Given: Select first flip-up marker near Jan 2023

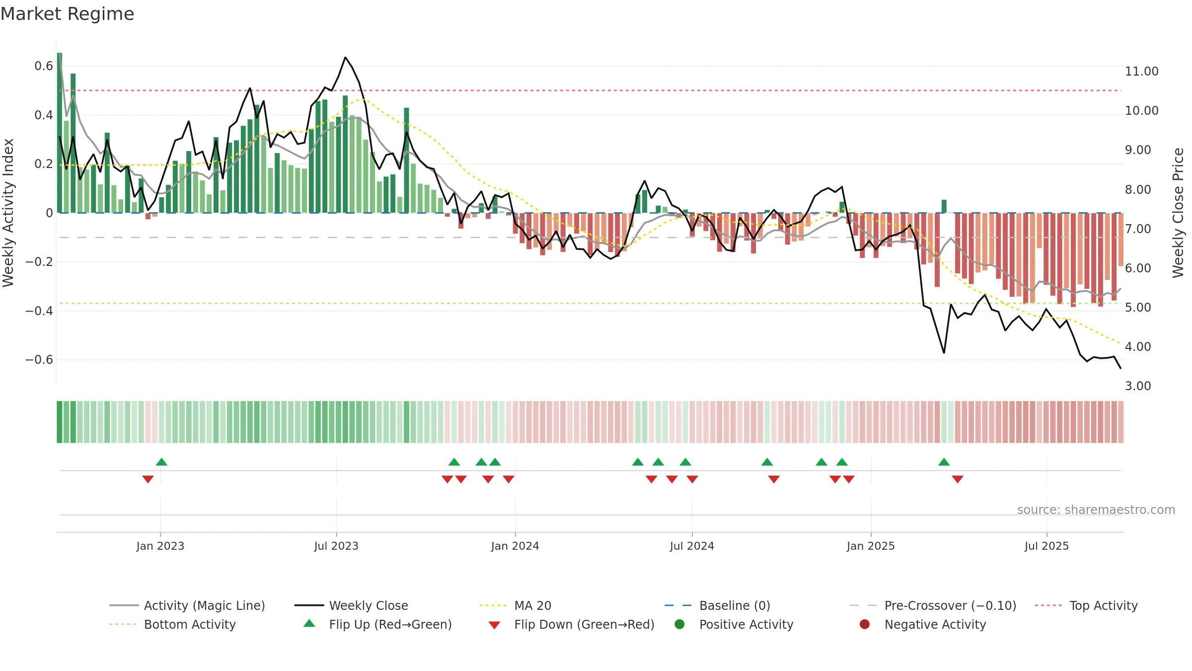Looking at the screenshot, I should [x=161, y=462].
